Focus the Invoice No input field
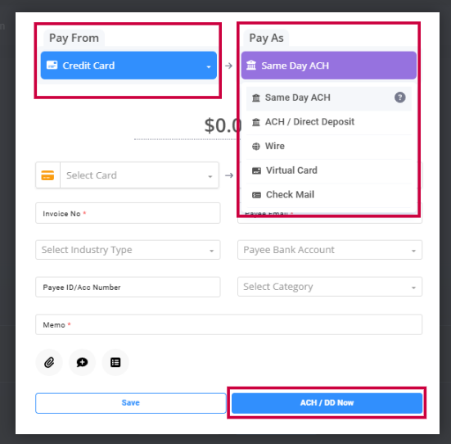Viewport: 451px width, 444px height. [128, 213]
